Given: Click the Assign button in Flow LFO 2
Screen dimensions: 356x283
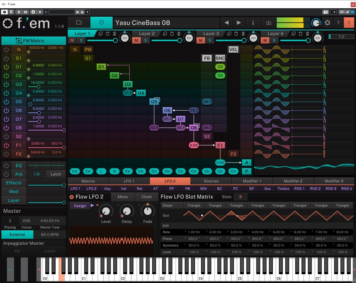Looking at the screenshot, I should [80, 206].
